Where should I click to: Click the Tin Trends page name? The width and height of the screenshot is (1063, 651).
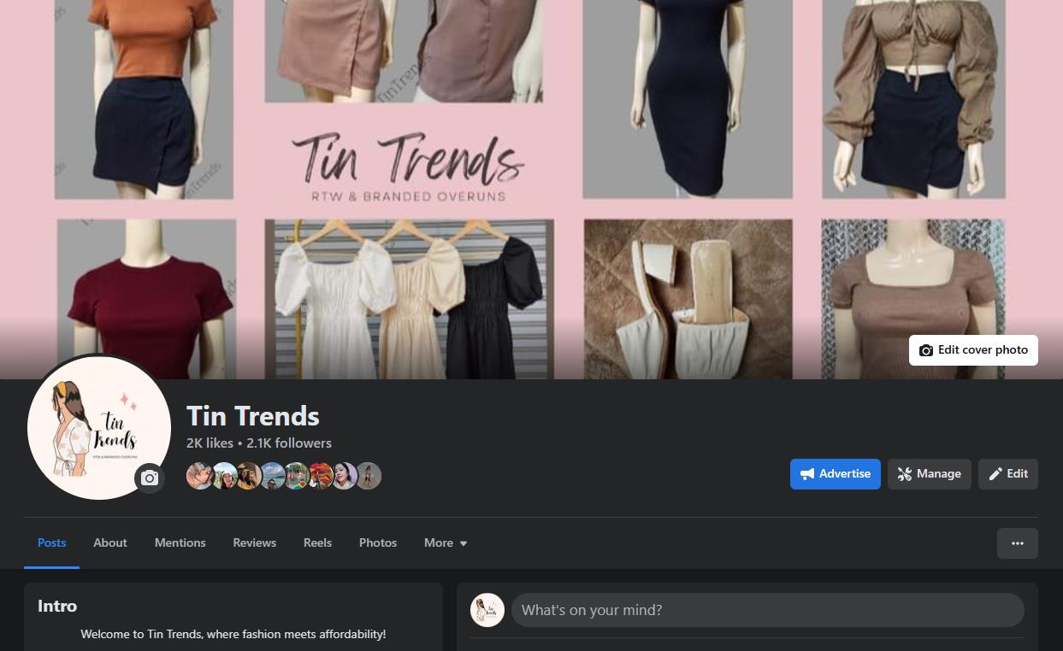point(253,416)
